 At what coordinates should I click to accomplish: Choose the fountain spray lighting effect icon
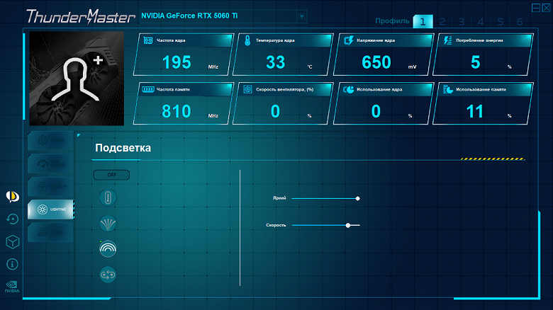(108, 224)
